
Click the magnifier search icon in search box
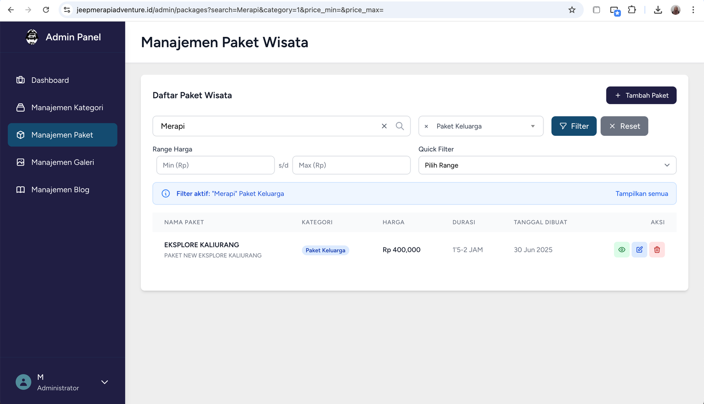pos(400,126)
